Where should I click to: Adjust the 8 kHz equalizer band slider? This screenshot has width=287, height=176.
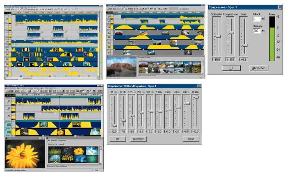(x=187, y=104)
